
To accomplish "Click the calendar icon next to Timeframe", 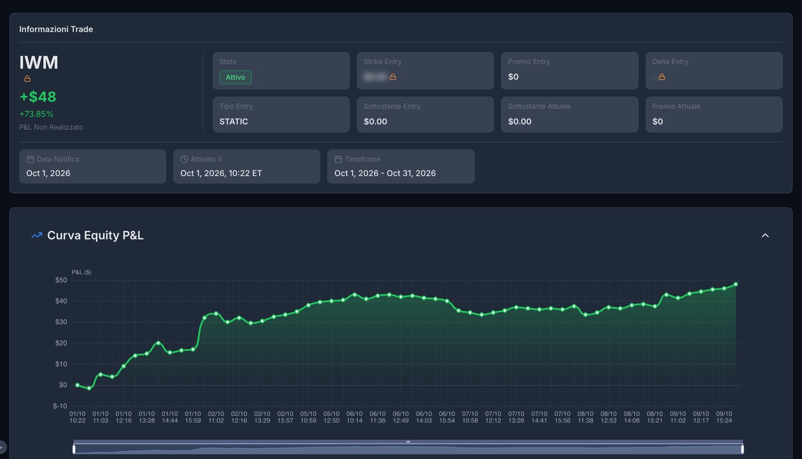I will click(338, 159).
